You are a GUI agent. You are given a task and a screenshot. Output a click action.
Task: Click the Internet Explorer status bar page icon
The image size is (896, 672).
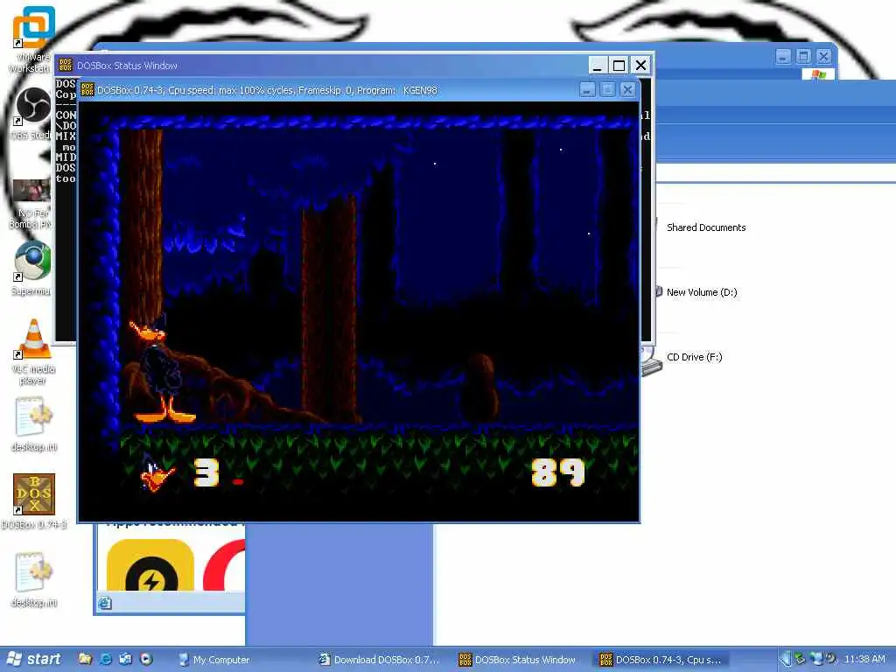(x=105, y=603)
